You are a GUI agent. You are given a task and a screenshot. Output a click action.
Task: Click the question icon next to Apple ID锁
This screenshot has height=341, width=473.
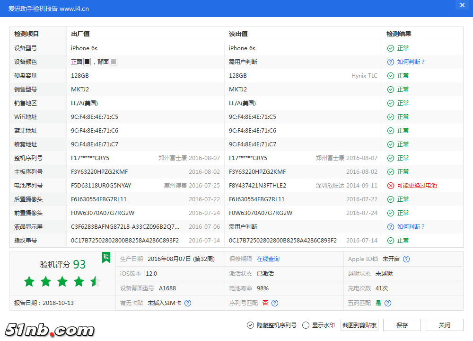(x=406, y=259)
